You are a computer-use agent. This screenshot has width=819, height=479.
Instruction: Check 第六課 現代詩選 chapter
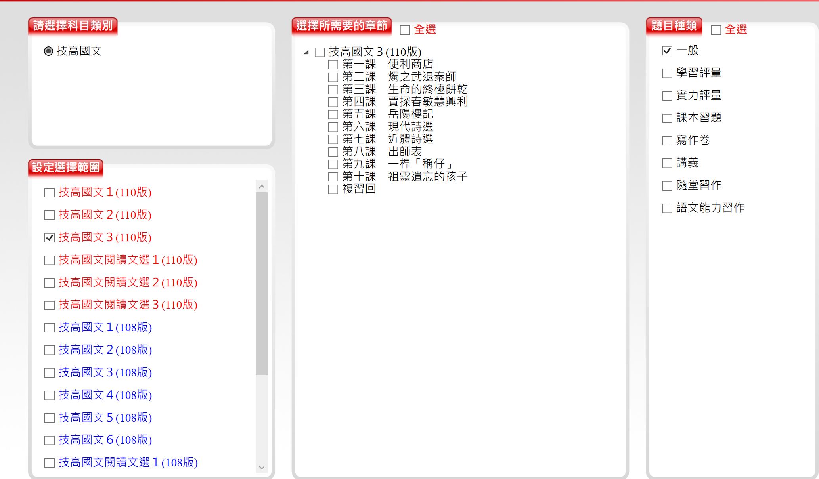pos(333,127)
